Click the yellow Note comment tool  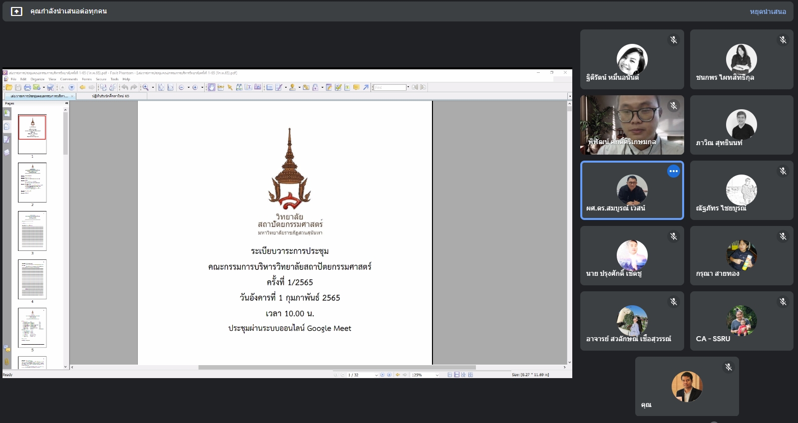(x=356, y=87)
